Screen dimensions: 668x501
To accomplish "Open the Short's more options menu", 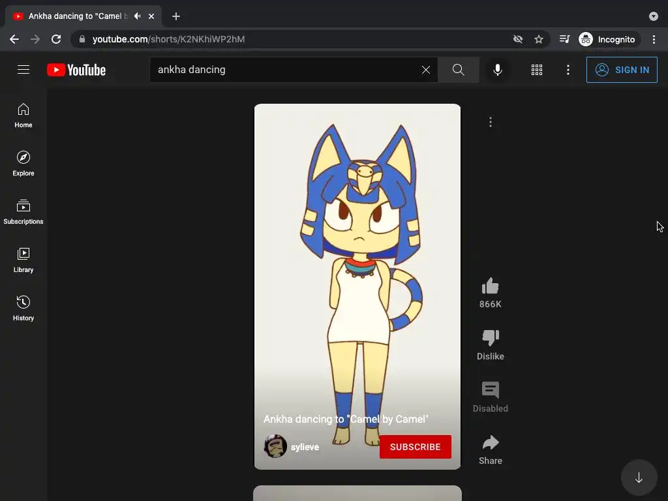I will (x=491, y=122).
